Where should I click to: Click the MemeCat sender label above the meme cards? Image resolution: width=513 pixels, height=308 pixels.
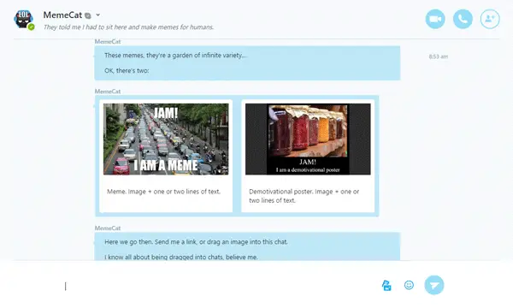coord(108,92)
